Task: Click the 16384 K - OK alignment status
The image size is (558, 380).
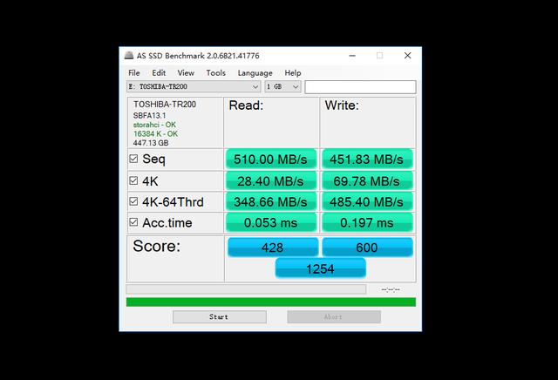Action: point(155,133)
